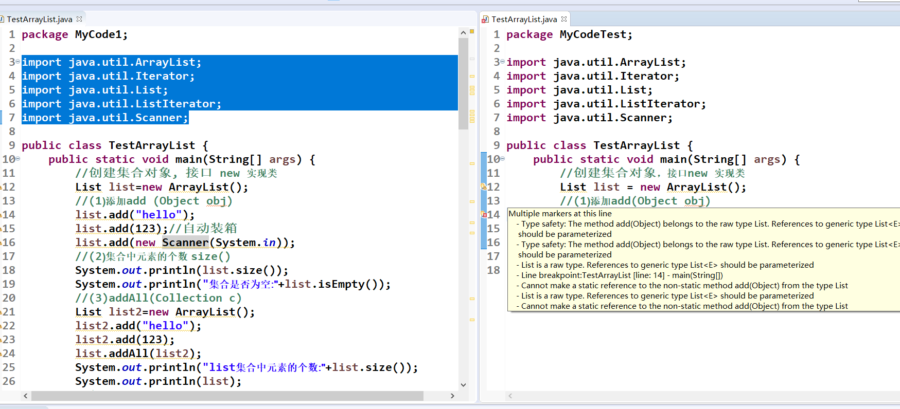This screenshot has height=409, width=900.
Task: Click the '//(1)添加add(Object obj)' comment in right editor
Action: pyautogui.click(x=635, y=201)
